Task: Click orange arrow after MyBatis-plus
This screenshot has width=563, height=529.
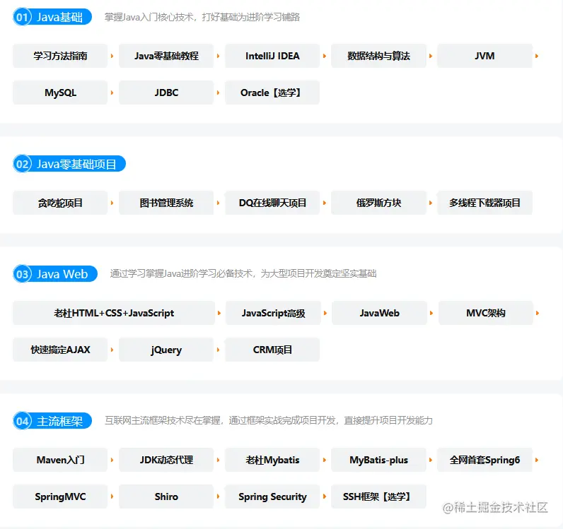Action: (431, 460)
